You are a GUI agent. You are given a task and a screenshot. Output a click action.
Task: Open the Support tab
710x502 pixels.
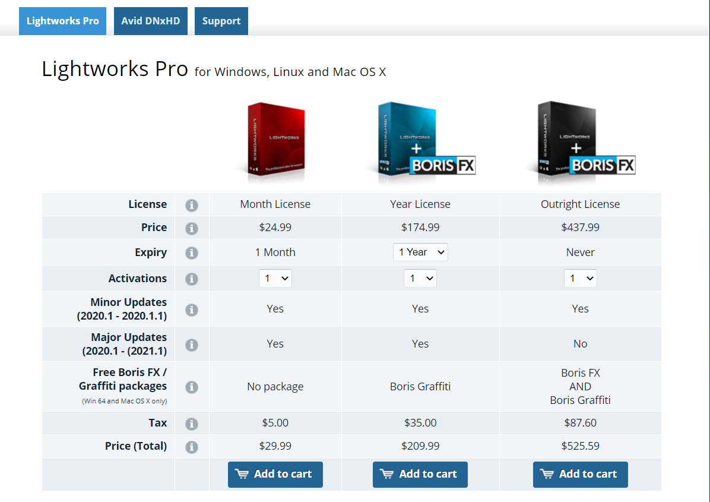tap(221, 21)
